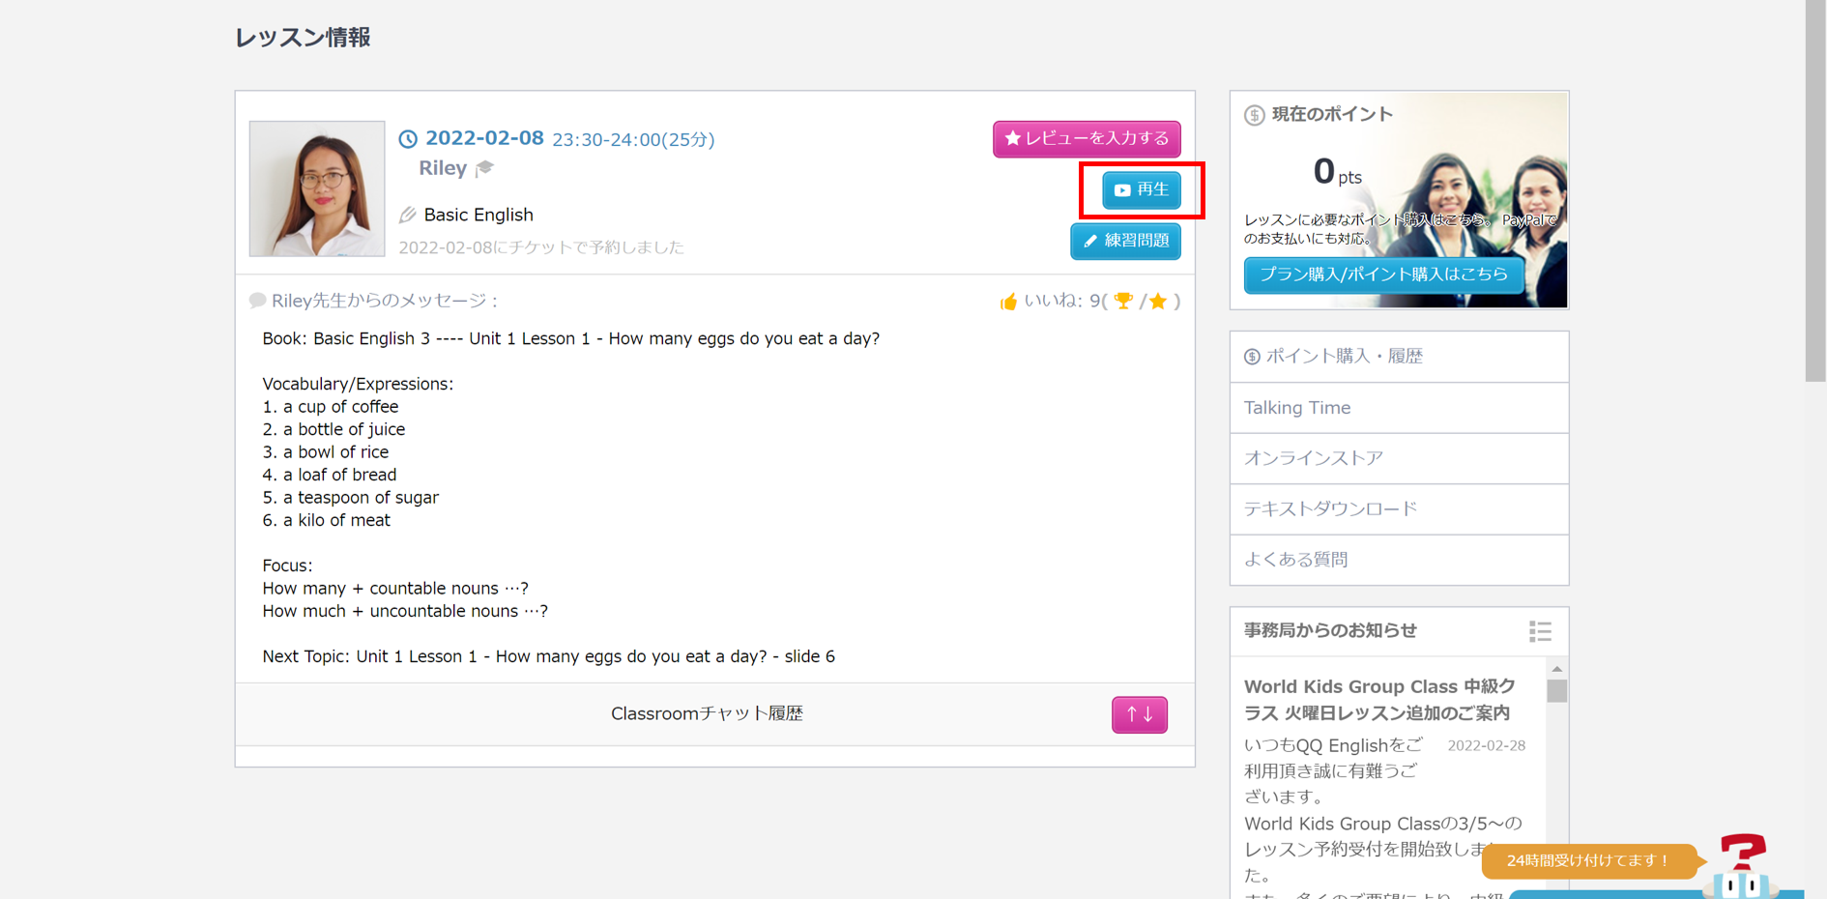The image size is (1827, 899).
Task: Open 練習問題 practice exercises
Action: 1125,241
